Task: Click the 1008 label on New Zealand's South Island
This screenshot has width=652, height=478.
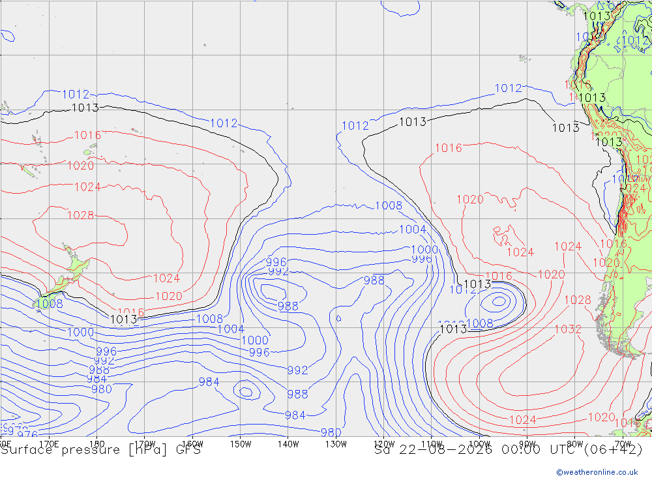Action: click(50, 304)
